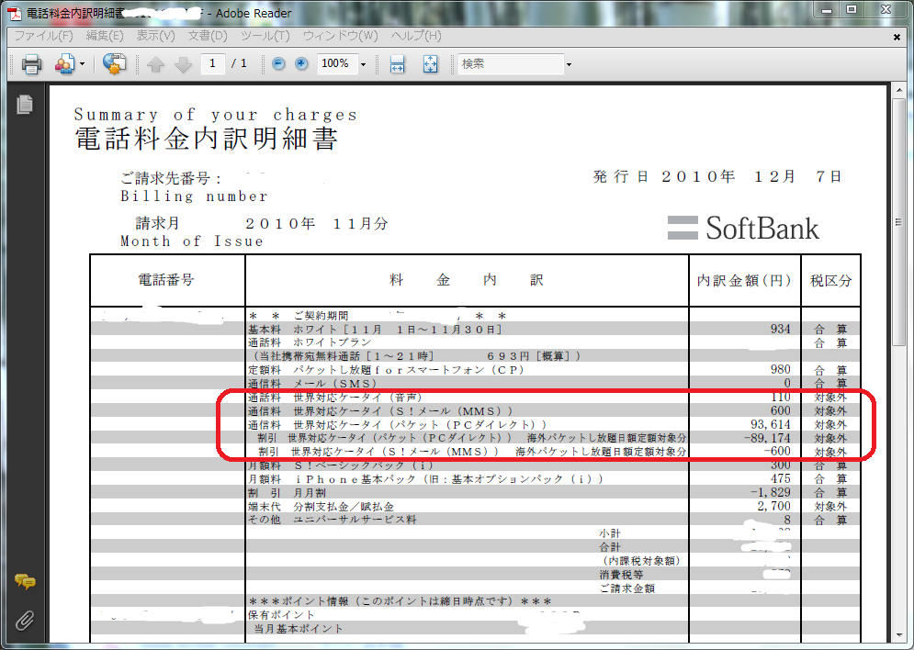Open the zoom level dropdown arrow

pos(363,64)
